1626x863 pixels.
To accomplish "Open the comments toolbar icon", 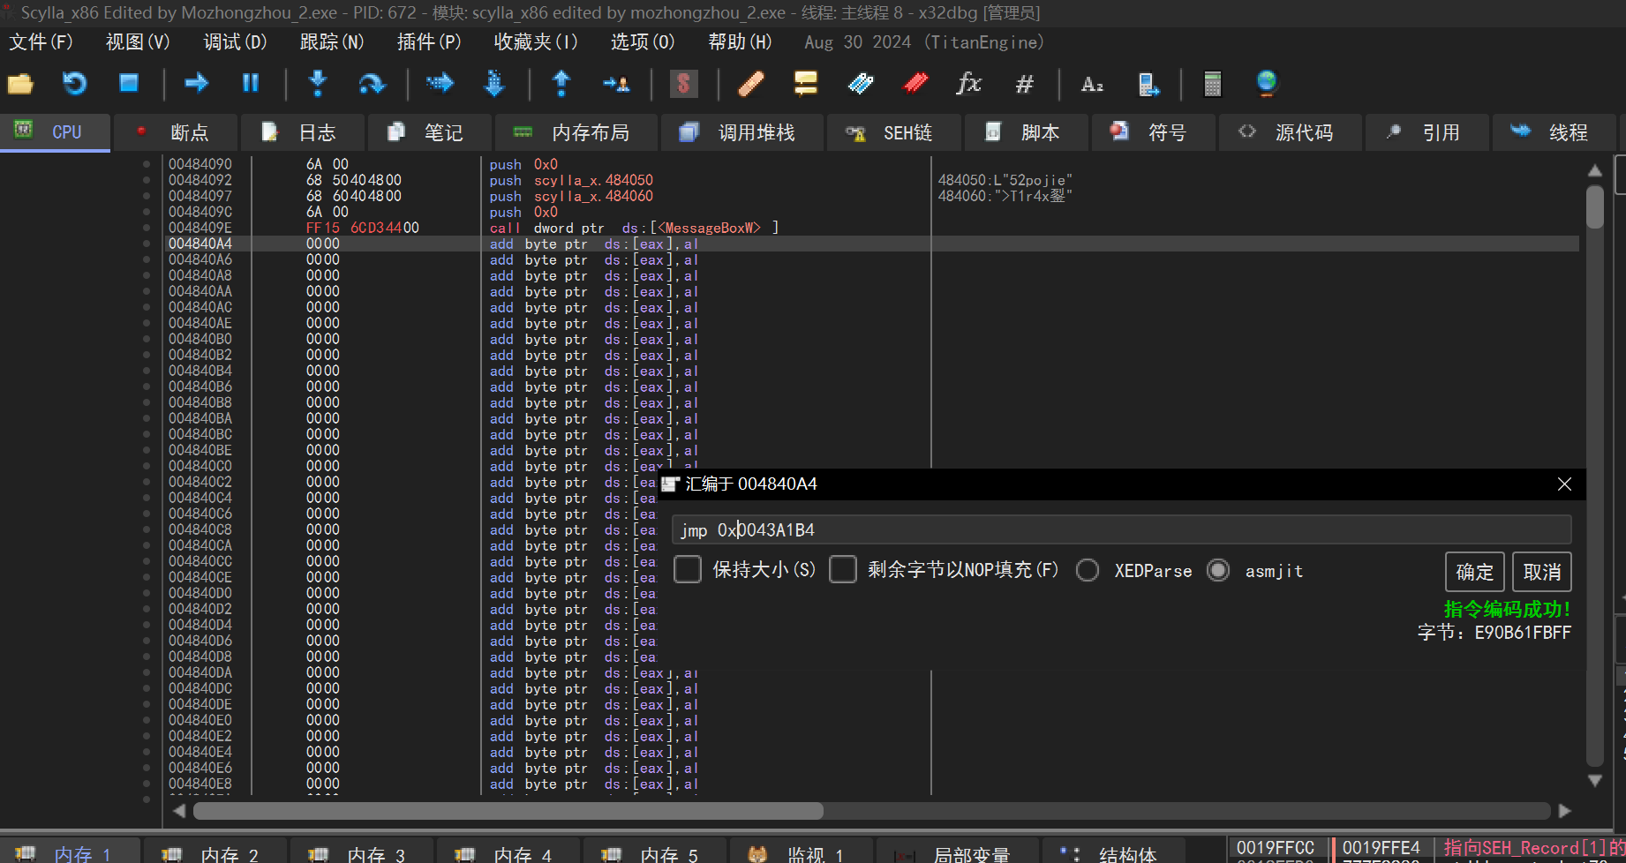I will point(805,84).
